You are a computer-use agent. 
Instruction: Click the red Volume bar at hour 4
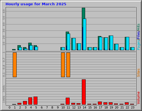click(x=30, y=101)
